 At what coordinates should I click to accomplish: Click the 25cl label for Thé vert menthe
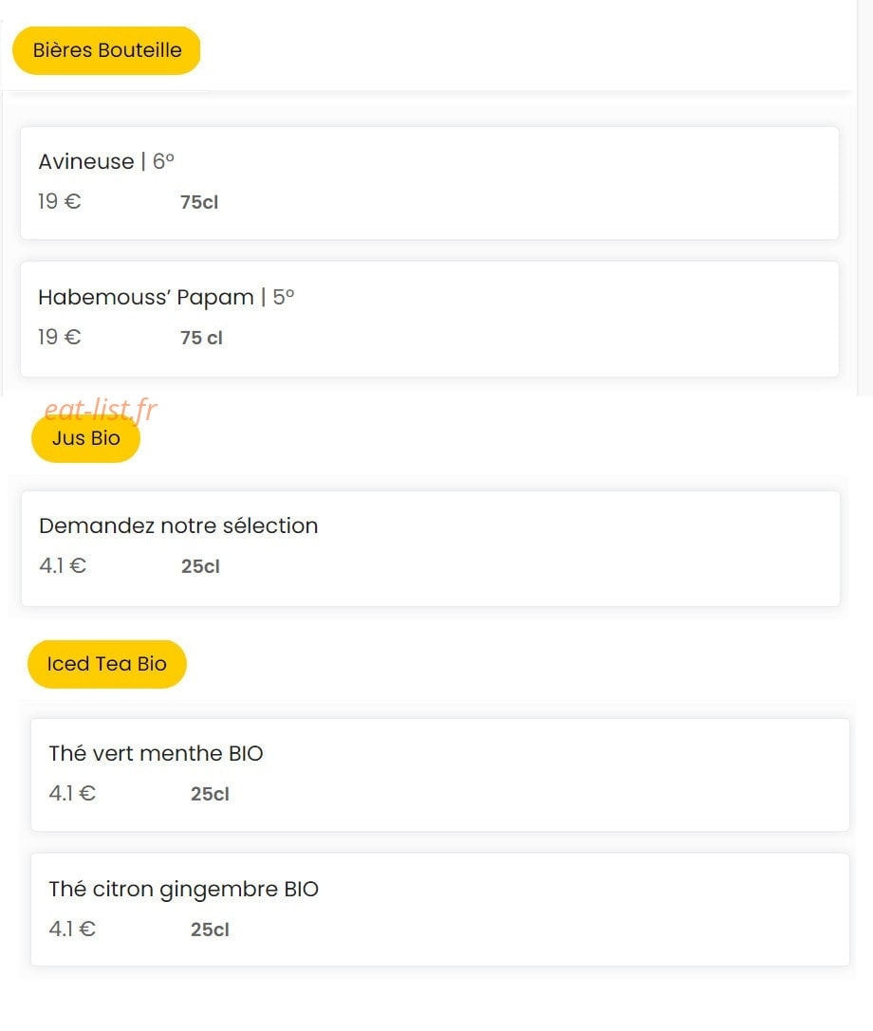coord(210,794)
